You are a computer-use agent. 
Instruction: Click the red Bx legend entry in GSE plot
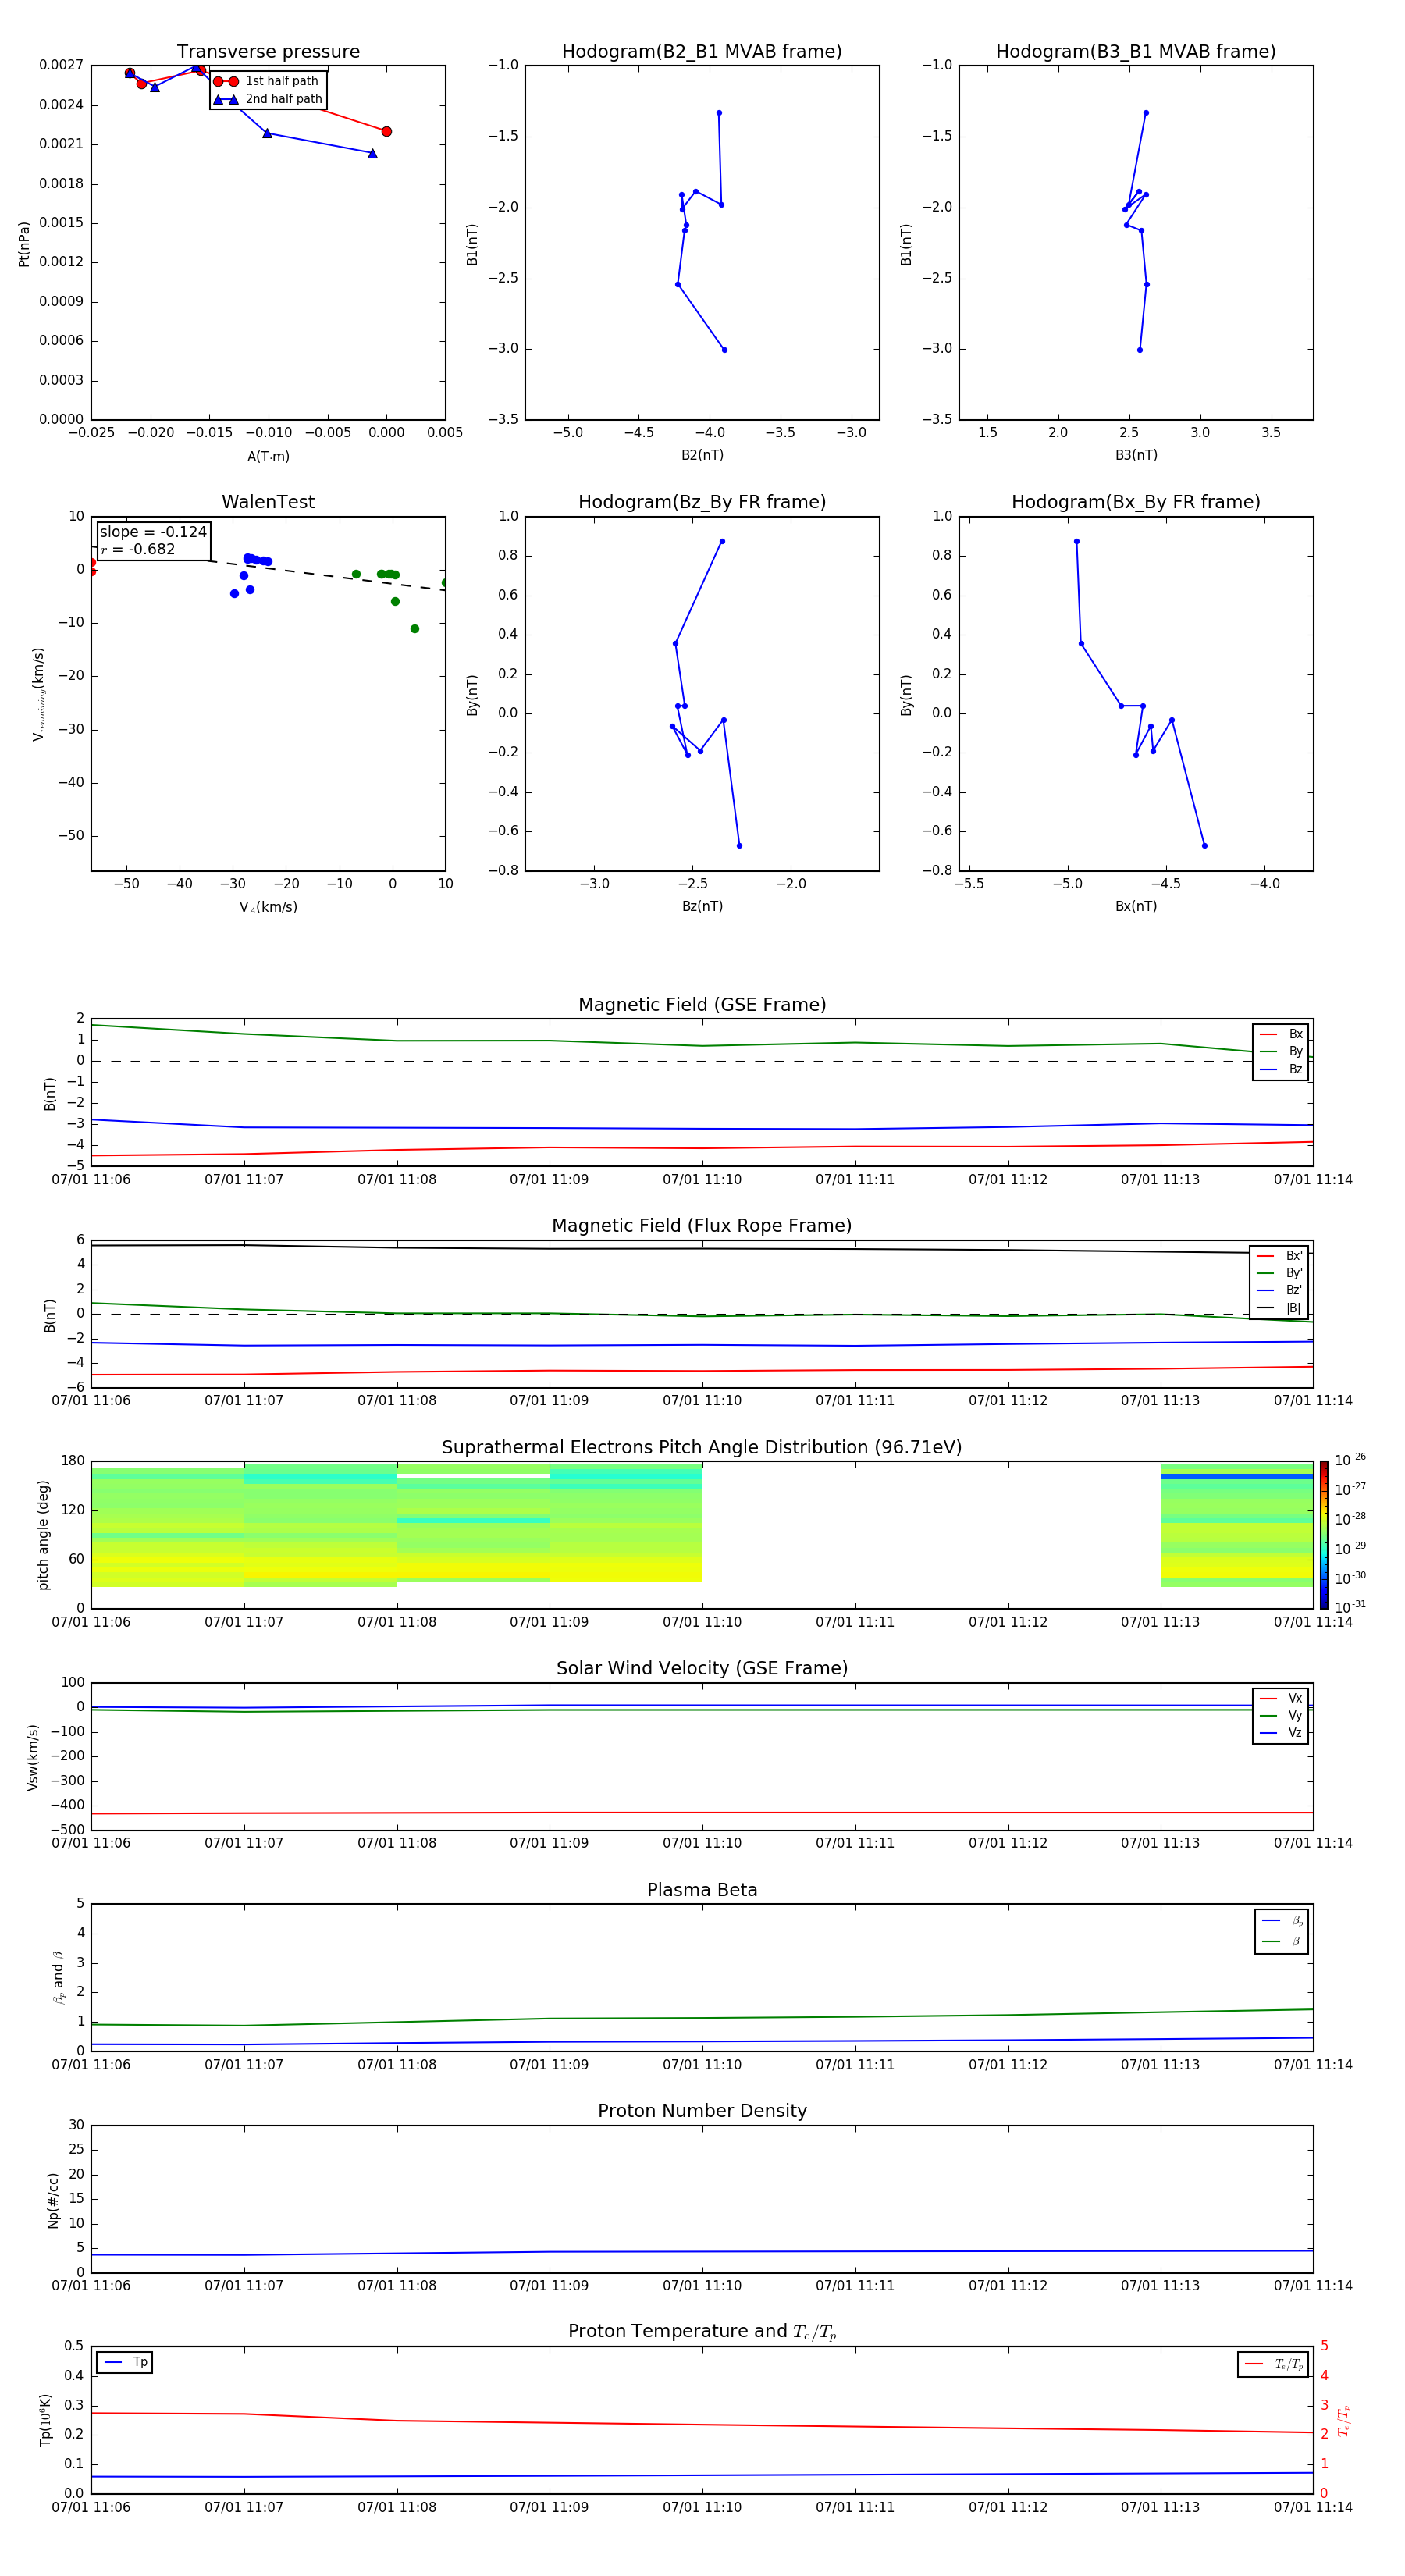[x=1281, y=1034]
